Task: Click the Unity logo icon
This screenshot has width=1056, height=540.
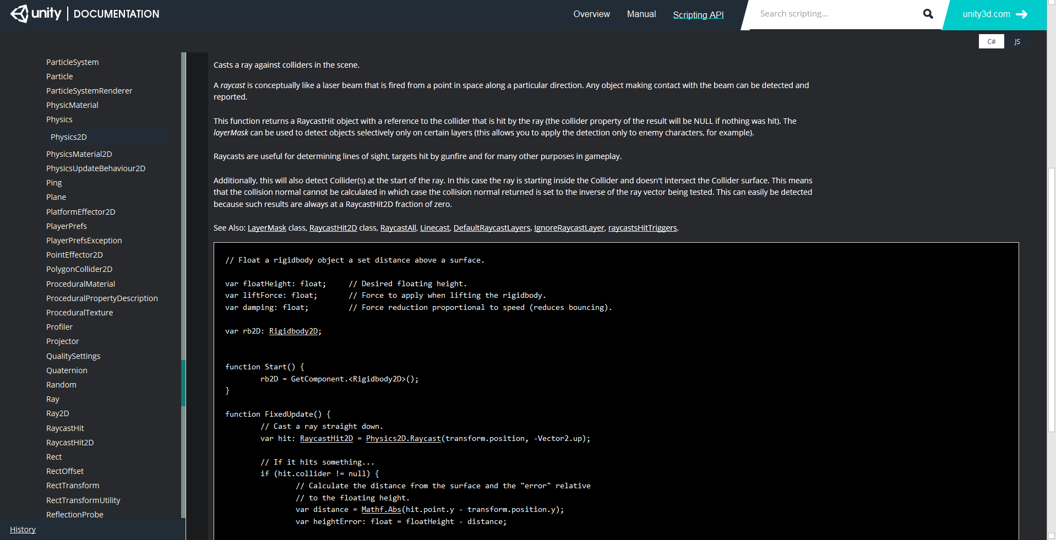Action: pos(20,13)
